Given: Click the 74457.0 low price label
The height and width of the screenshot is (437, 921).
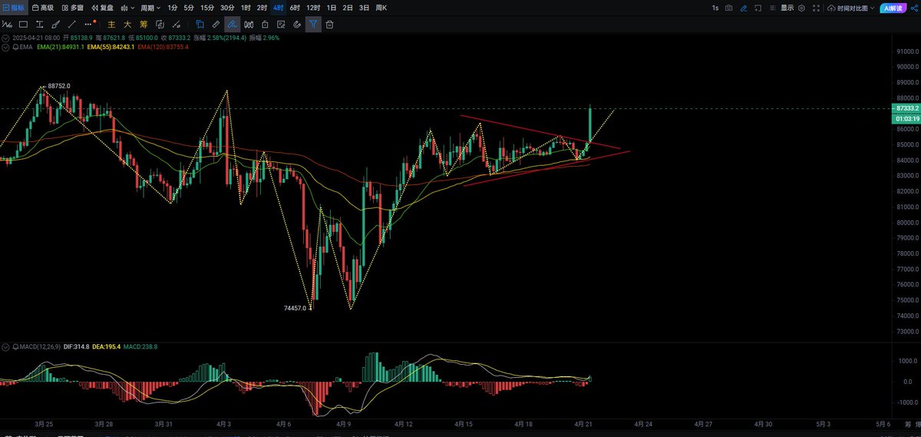Looking at the screenshot, I should point(295,308).
